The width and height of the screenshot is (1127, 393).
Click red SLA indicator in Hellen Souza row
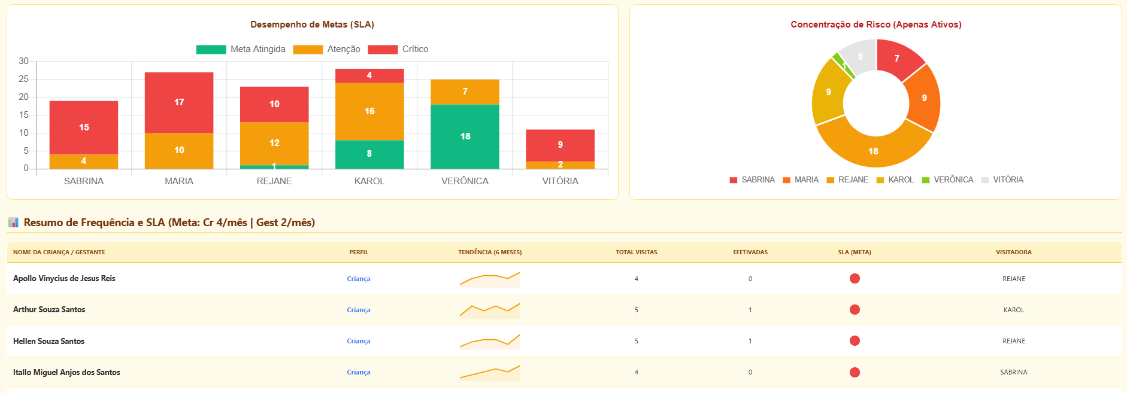point(855,341)
